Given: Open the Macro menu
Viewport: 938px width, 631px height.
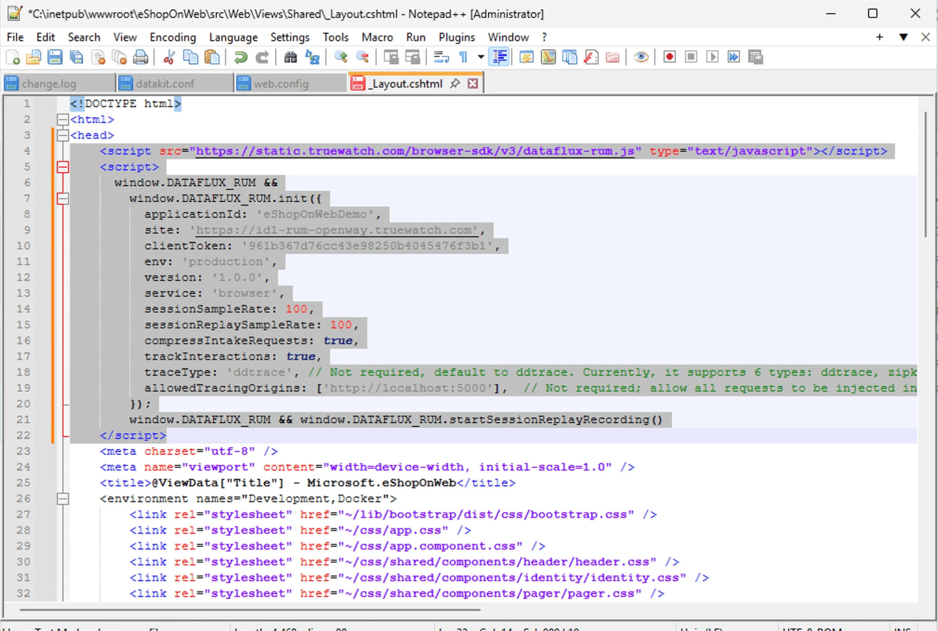Looking at the screenshot, I should click(377, 37).
